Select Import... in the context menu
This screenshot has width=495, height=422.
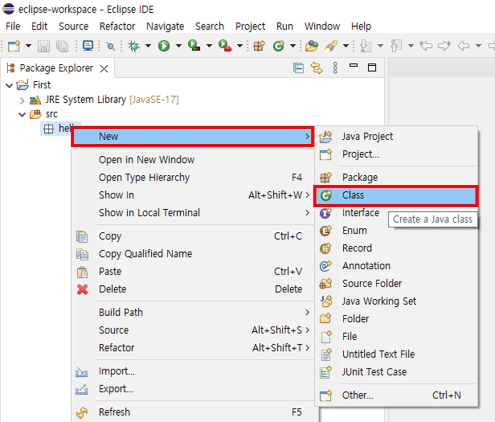(x=192, y=372)
